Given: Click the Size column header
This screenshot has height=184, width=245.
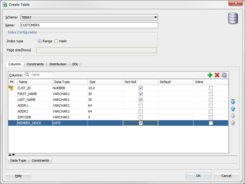Looking at the screenshot, I should click(105, 82).
